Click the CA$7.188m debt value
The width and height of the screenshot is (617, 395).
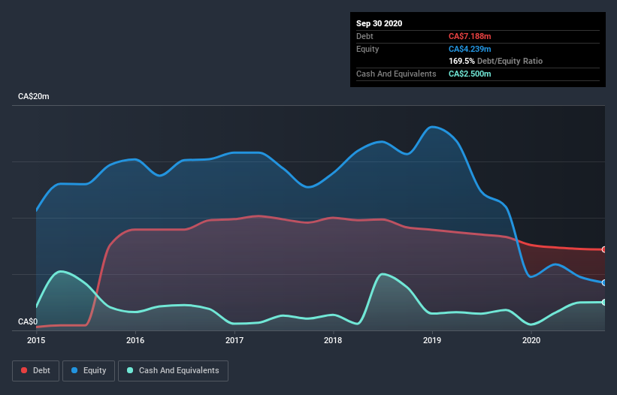point(470,36)
